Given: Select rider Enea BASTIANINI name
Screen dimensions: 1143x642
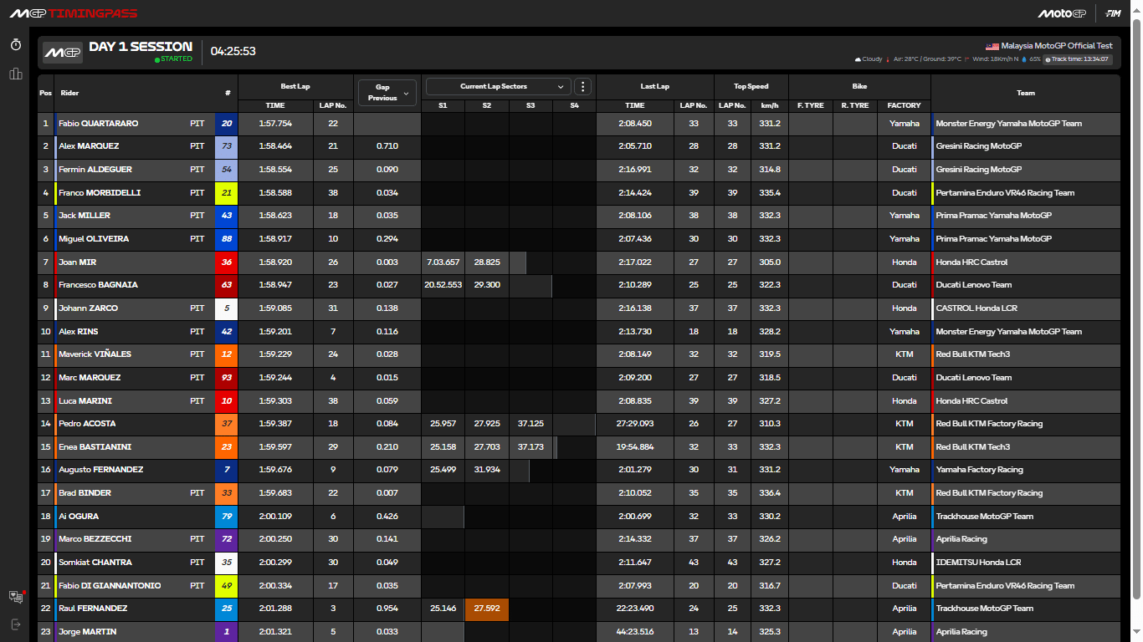Looking at the screenshot, I should [x=95, y=447].
